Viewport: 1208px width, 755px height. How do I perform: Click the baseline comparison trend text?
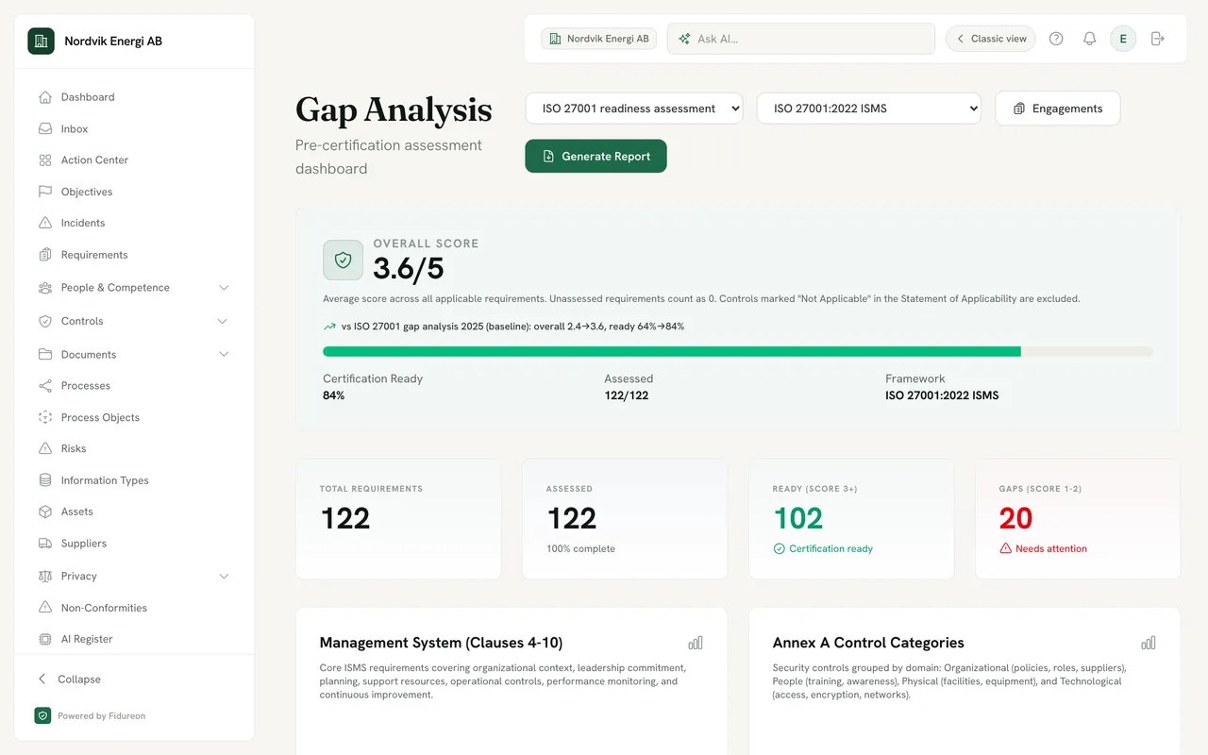pos(512,327)
